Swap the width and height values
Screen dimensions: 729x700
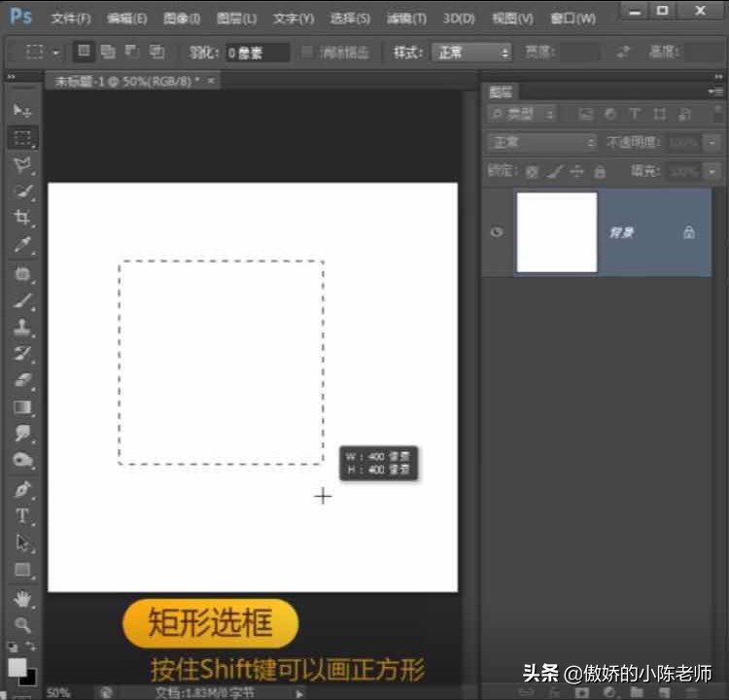pos(623,52)
